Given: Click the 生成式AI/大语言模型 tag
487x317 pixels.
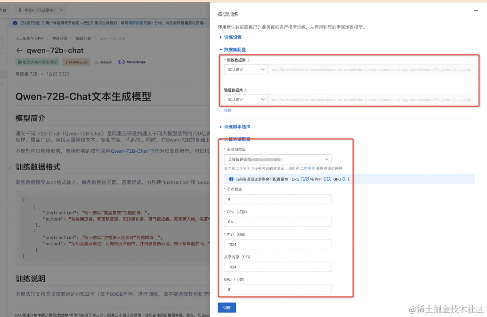Looking at the screenshot, I should [37, 62].
